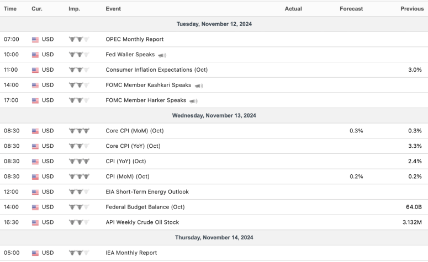Click the Time column header
The height and width of the screenshot is (262, 428).
point(10,9)
